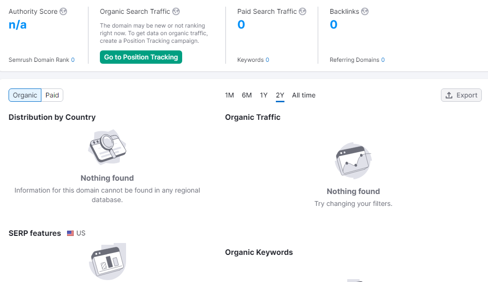This screenshot has width=488, height=282.
Task: Click Go to Position Tracking button
Action: tap(141, 57)
